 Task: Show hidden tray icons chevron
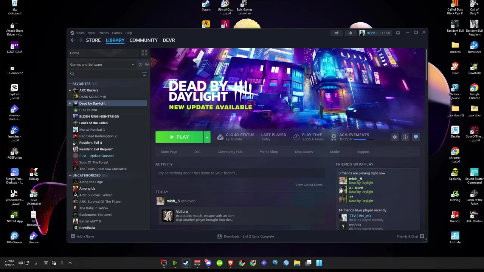(70, 263)
